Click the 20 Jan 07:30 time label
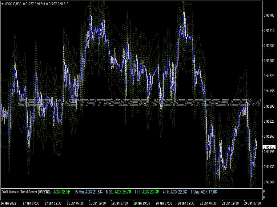This screenshot has width=277, height=207. coord(164,203)
